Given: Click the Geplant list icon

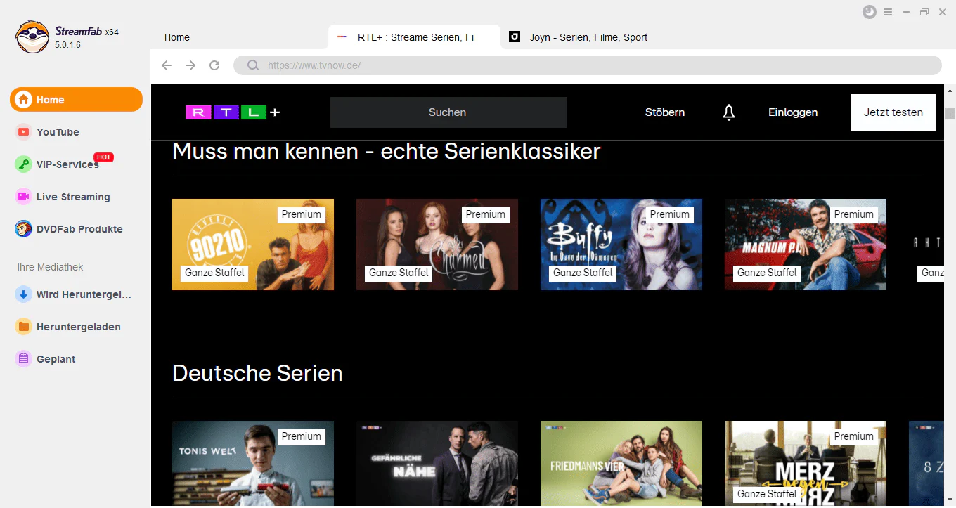Looking at the screenshot, I should pos(24,359).
